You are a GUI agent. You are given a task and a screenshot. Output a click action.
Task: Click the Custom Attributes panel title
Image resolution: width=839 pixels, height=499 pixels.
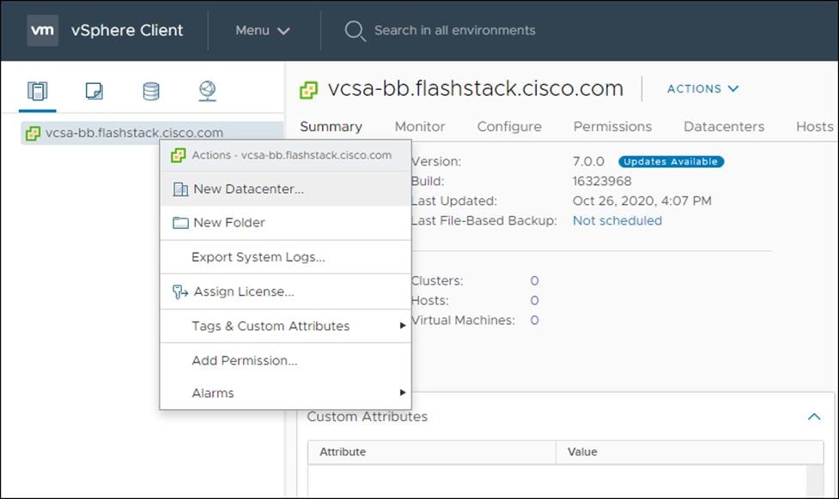(367, 417)
